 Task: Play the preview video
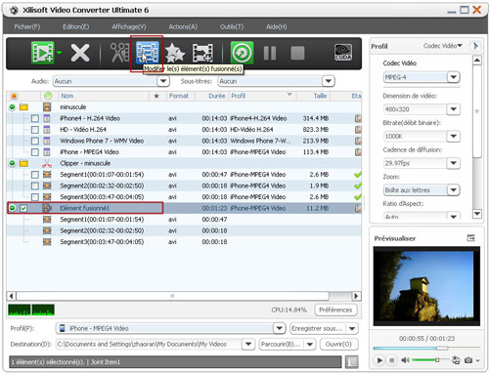point(379,360)
